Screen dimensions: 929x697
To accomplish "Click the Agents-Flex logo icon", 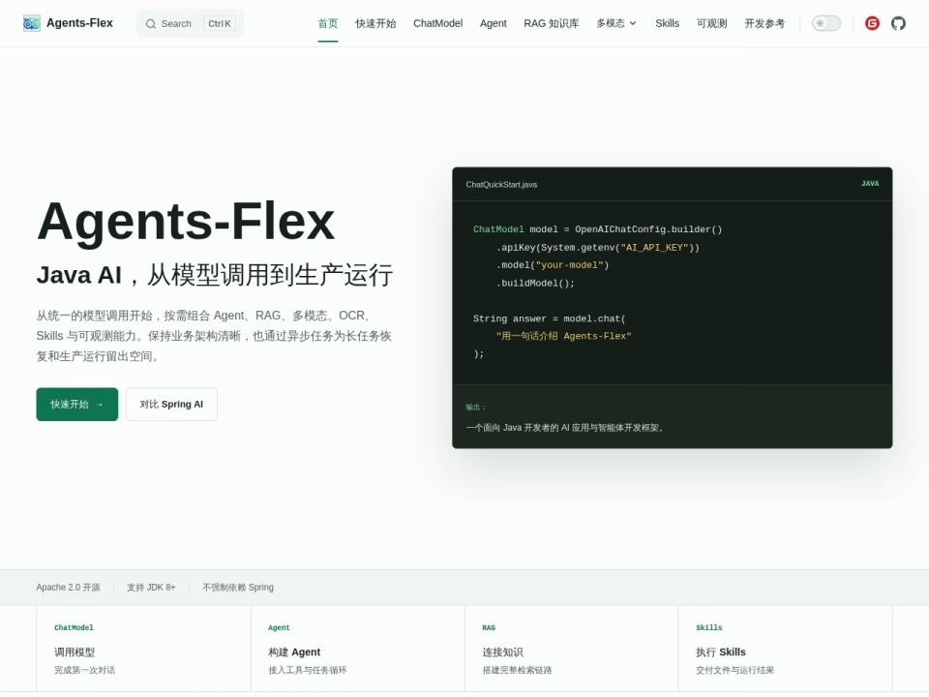I will 31,23.
